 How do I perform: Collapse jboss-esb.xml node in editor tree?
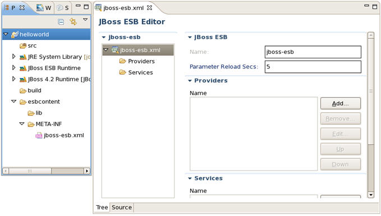pyautogui.click(x=105, y=50)
